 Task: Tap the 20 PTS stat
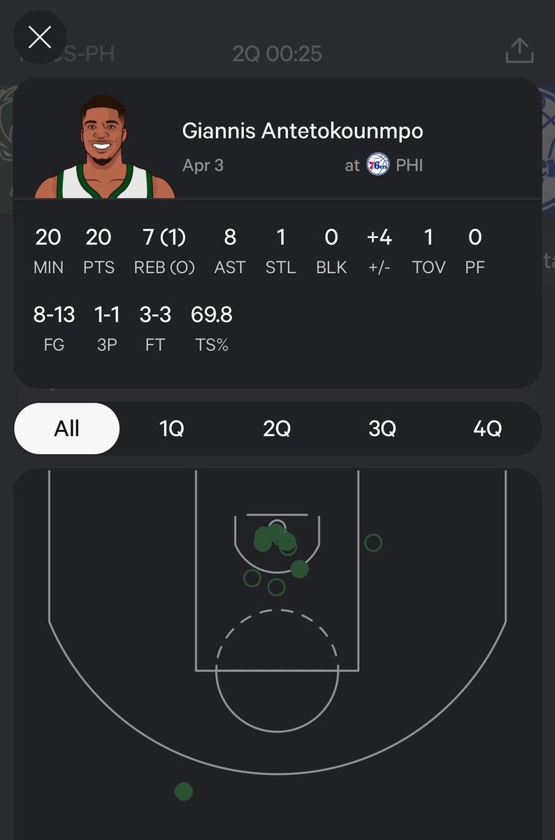(x=99, y=249)
